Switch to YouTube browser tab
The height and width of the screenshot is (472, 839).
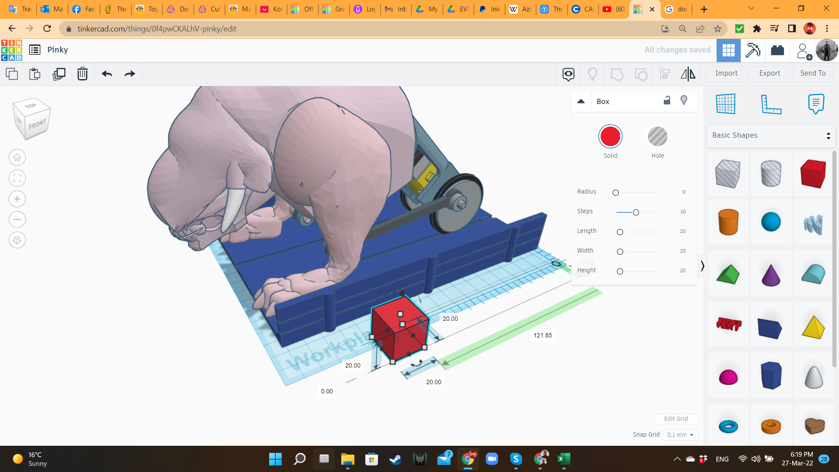click(x=613, y=9)
